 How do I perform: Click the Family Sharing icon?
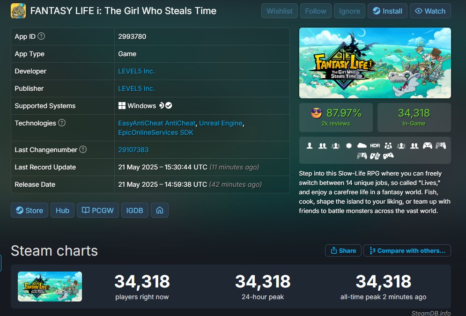click(388, 146)
